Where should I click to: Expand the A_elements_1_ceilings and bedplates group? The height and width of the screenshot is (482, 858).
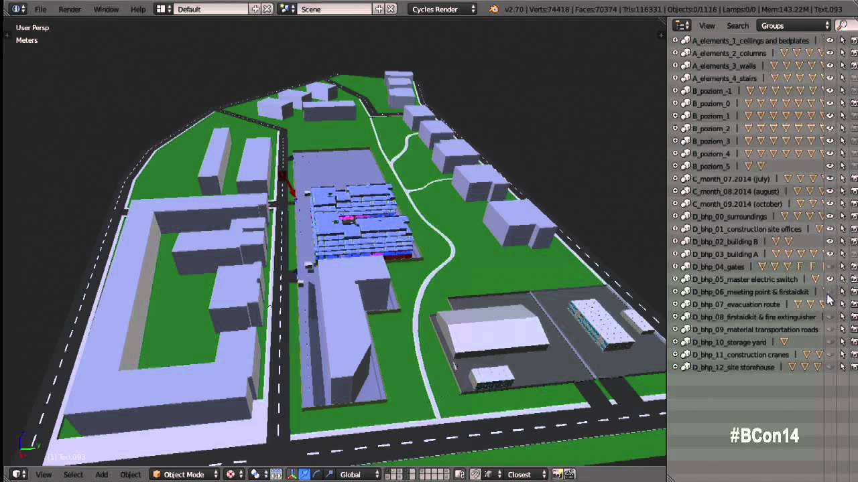coord(675,41)
